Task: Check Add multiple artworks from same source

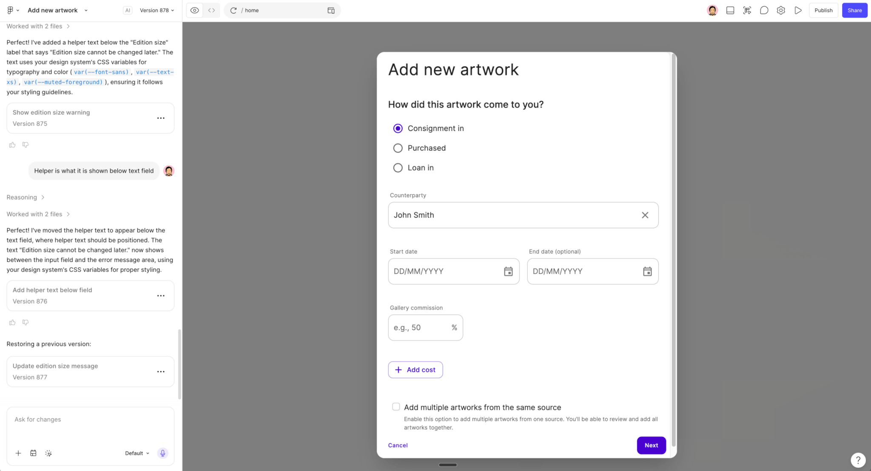Action: point(396,407)
